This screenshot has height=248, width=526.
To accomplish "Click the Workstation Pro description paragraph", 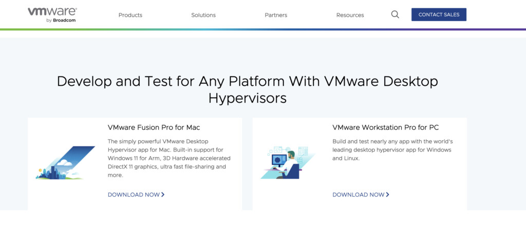I will point(393,149).
